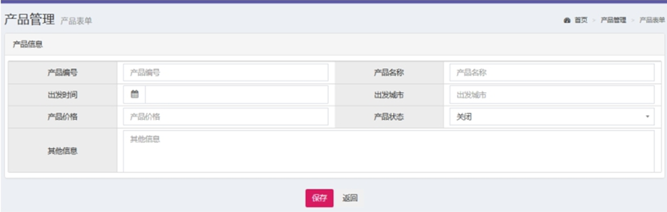The width and height of the screenshot is (667, 212).
Task: Go to 首页 via breadcrumb
Action: pyautogui.click(x=581, y=20)
